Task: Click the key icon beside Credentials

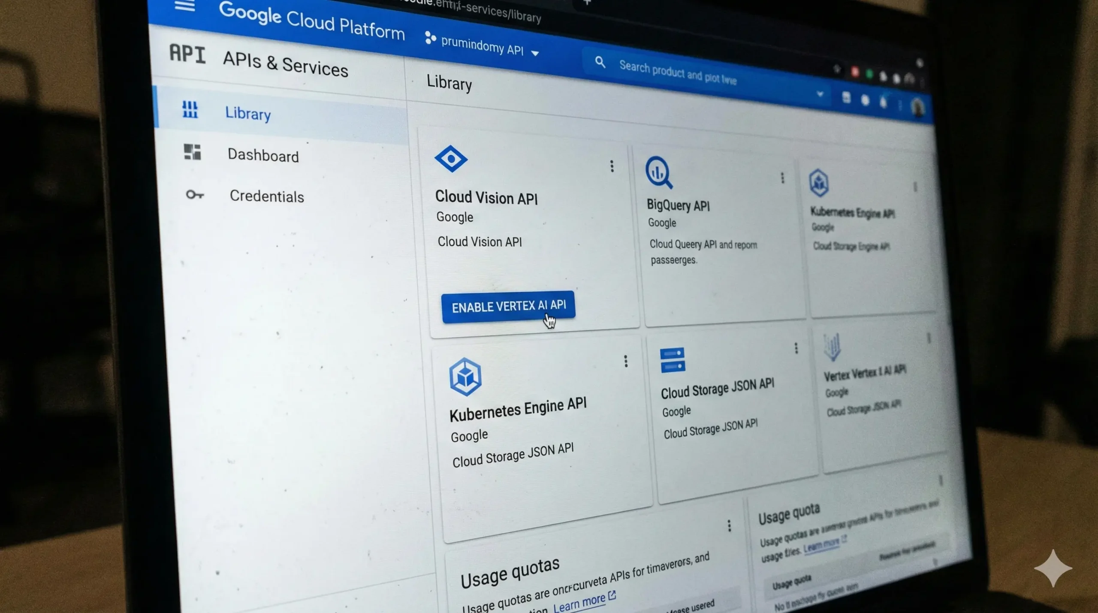Action: [195, 195]
